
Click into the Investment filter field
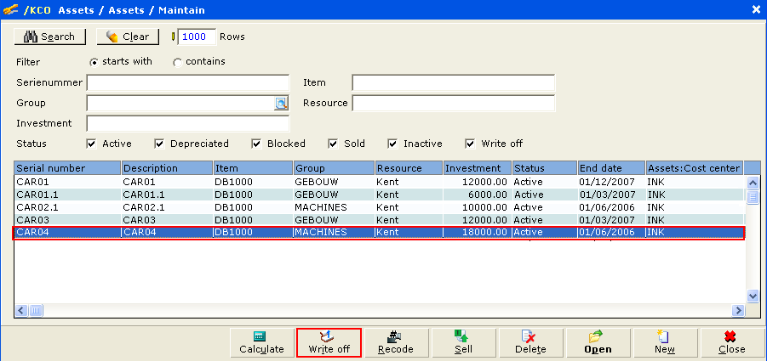pos(188,123)
